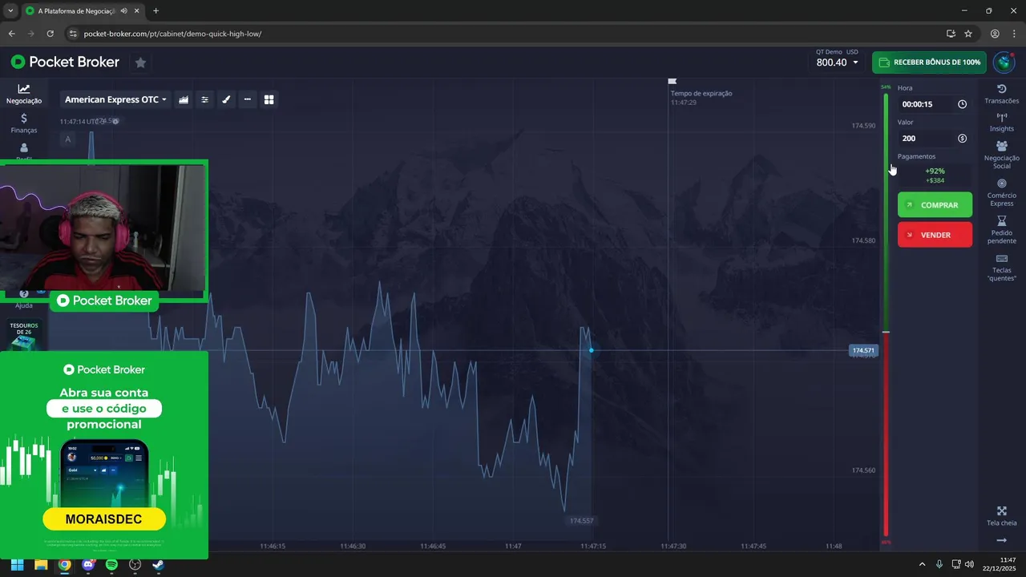Open the Tesouros de 26 promotion
The image size is (1026, 577).
(x=24, y=335)
